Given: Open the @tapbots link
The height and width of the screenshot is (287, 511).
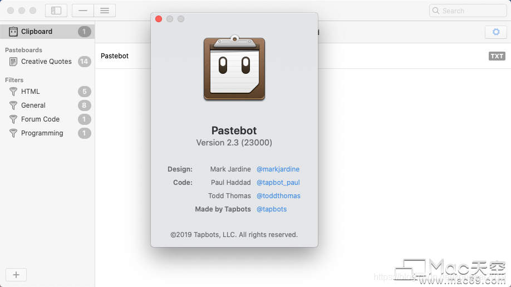Looking at the screenshot, I should [272, 209].
